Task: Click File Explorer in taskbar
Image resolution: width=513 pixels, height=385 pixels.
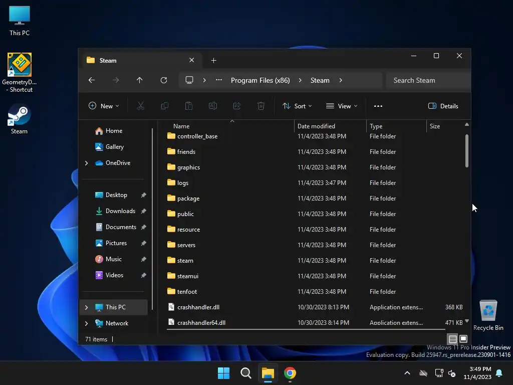Action: 268,373
